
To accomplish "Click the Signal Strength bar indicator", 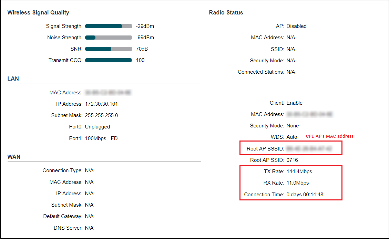I will point(109,26).
